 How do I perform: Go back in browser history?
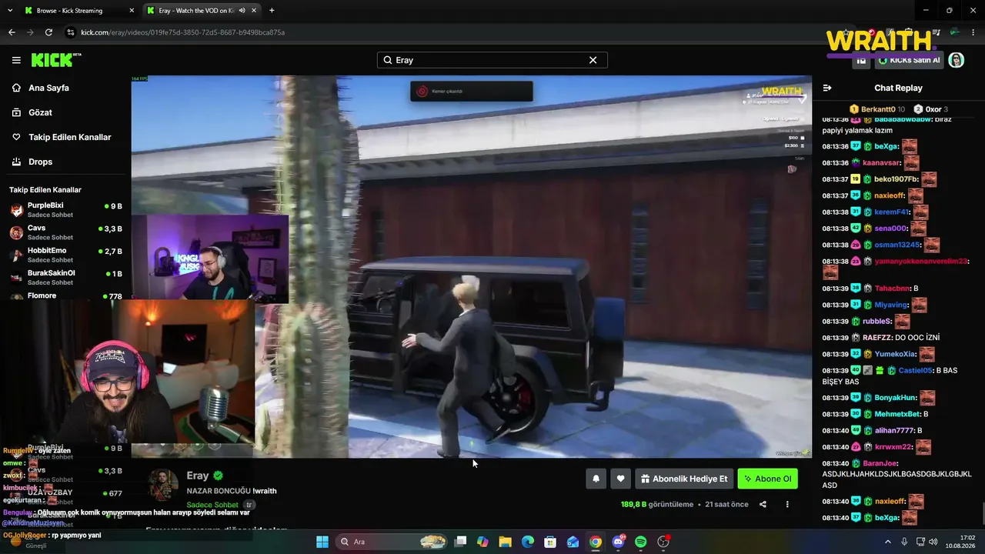point(12,32)
